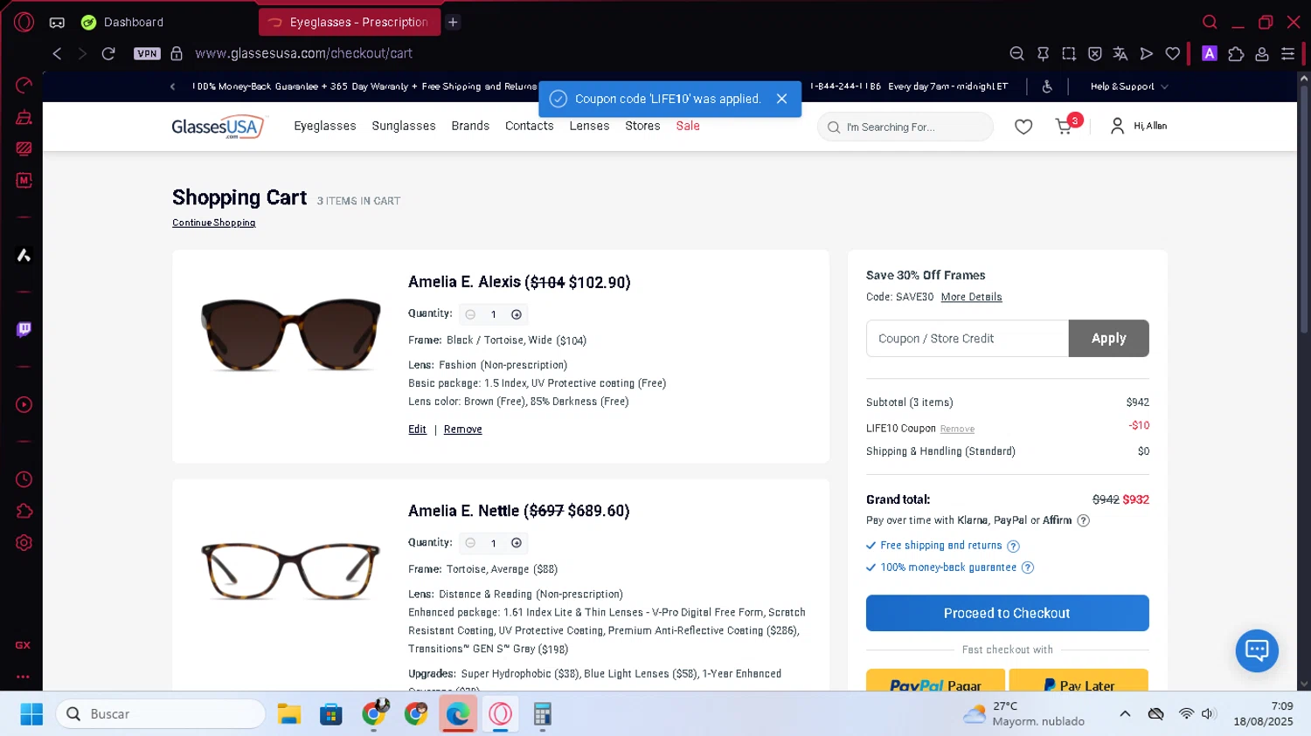Open the Sale menu item
The width and height of the screenshot is (1311, 736).
[x=688, y=126]
